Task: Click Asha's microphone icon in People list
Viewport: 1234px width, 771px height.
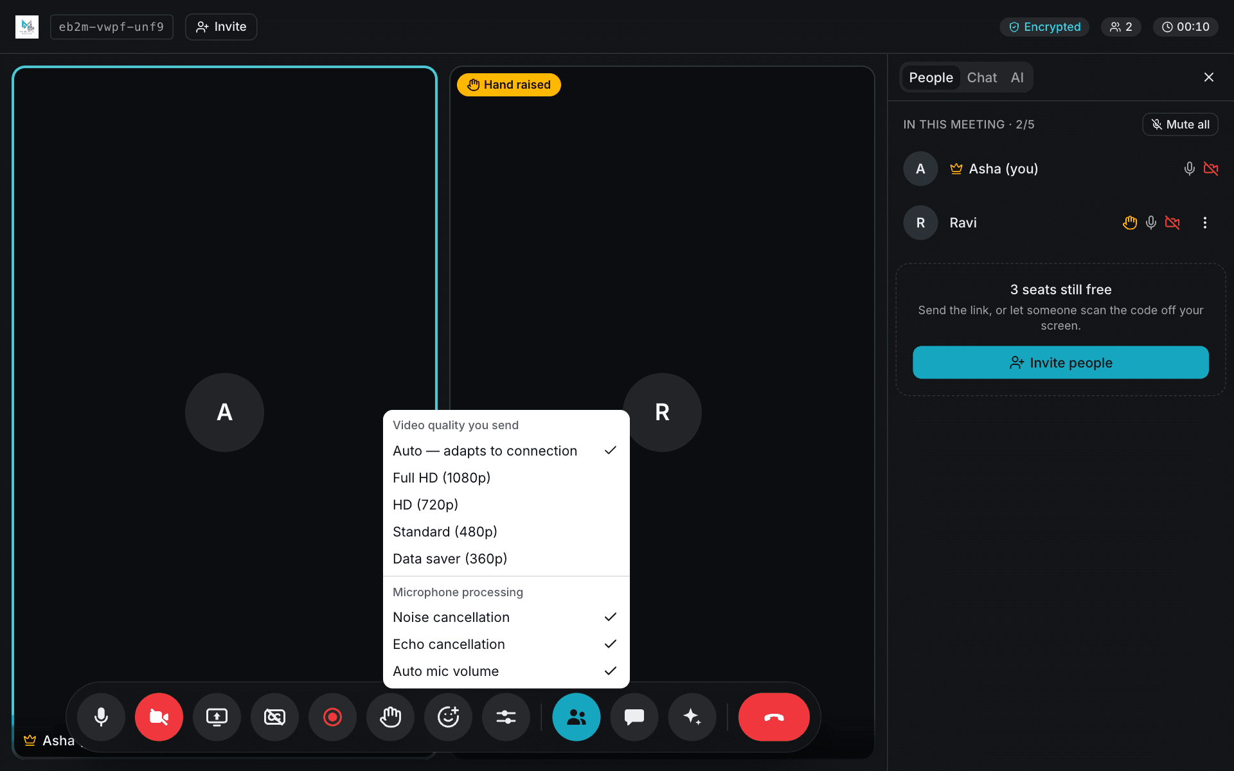Action: click(1190, 168)
